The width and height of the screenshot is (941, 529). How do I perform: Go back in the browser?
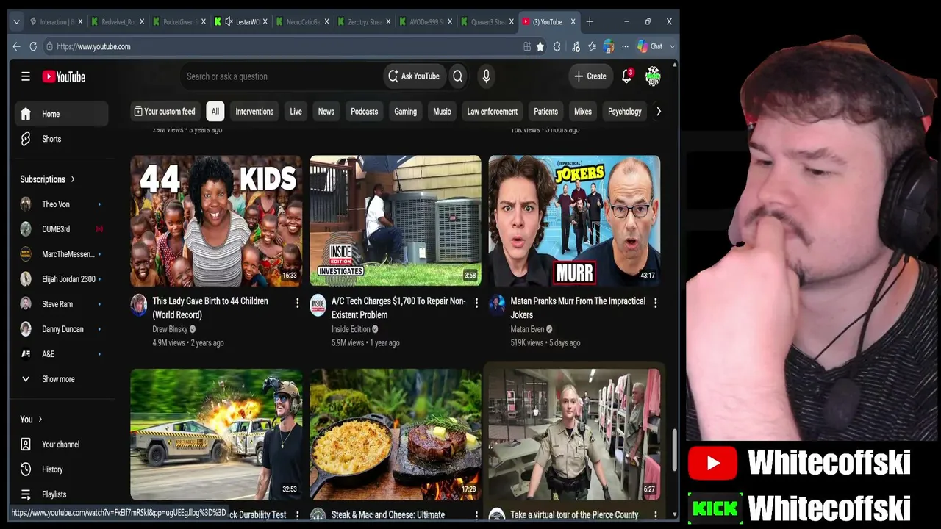(x=16, y=46)
